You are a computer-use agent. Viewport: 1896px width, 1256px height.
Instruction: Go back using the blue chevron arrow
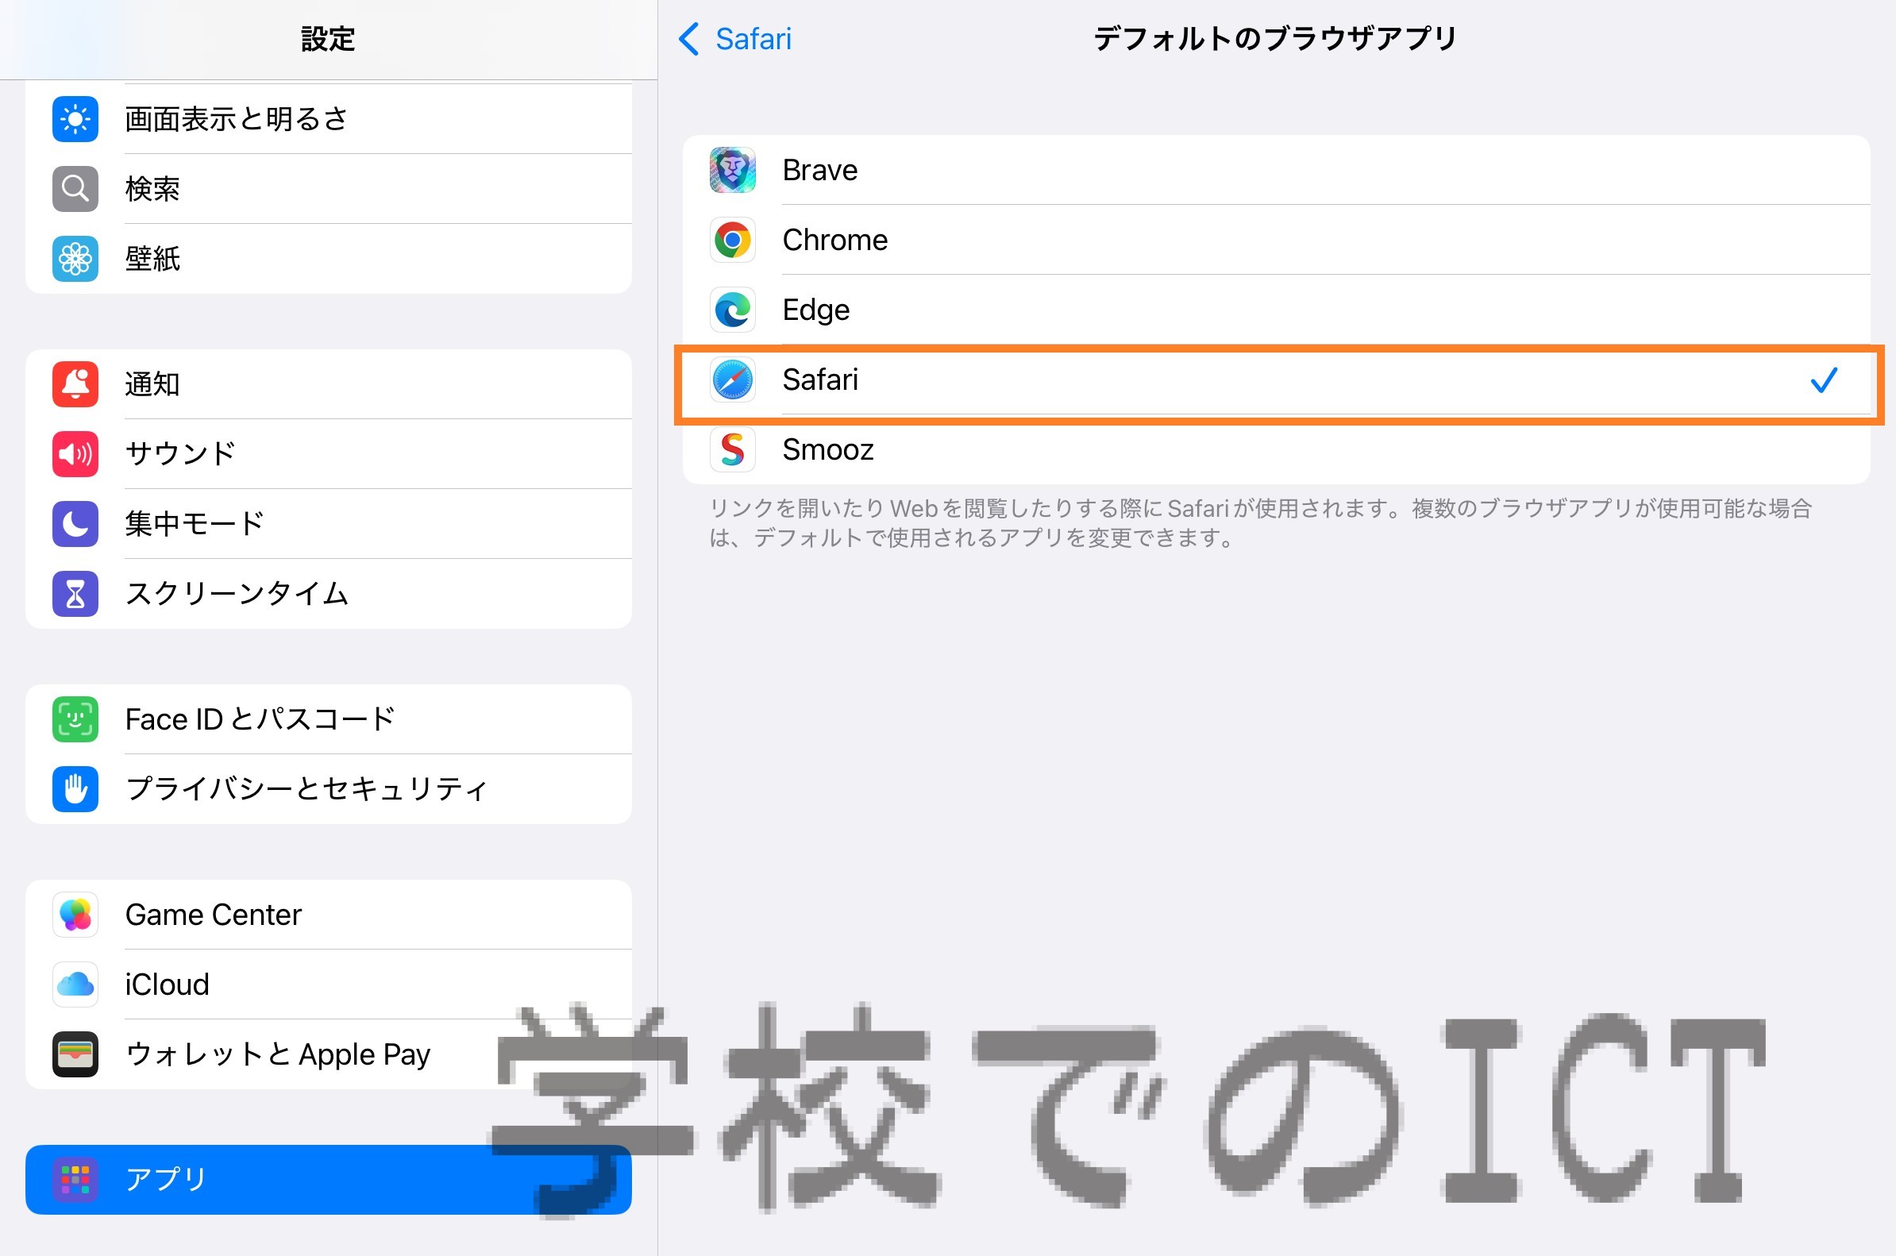point(688,38)
